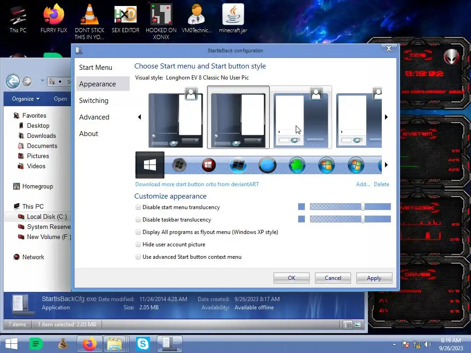Viewport: 471px width, 353px height.
Task: Switch Explorer to details view icon
Action: point(348,325)
